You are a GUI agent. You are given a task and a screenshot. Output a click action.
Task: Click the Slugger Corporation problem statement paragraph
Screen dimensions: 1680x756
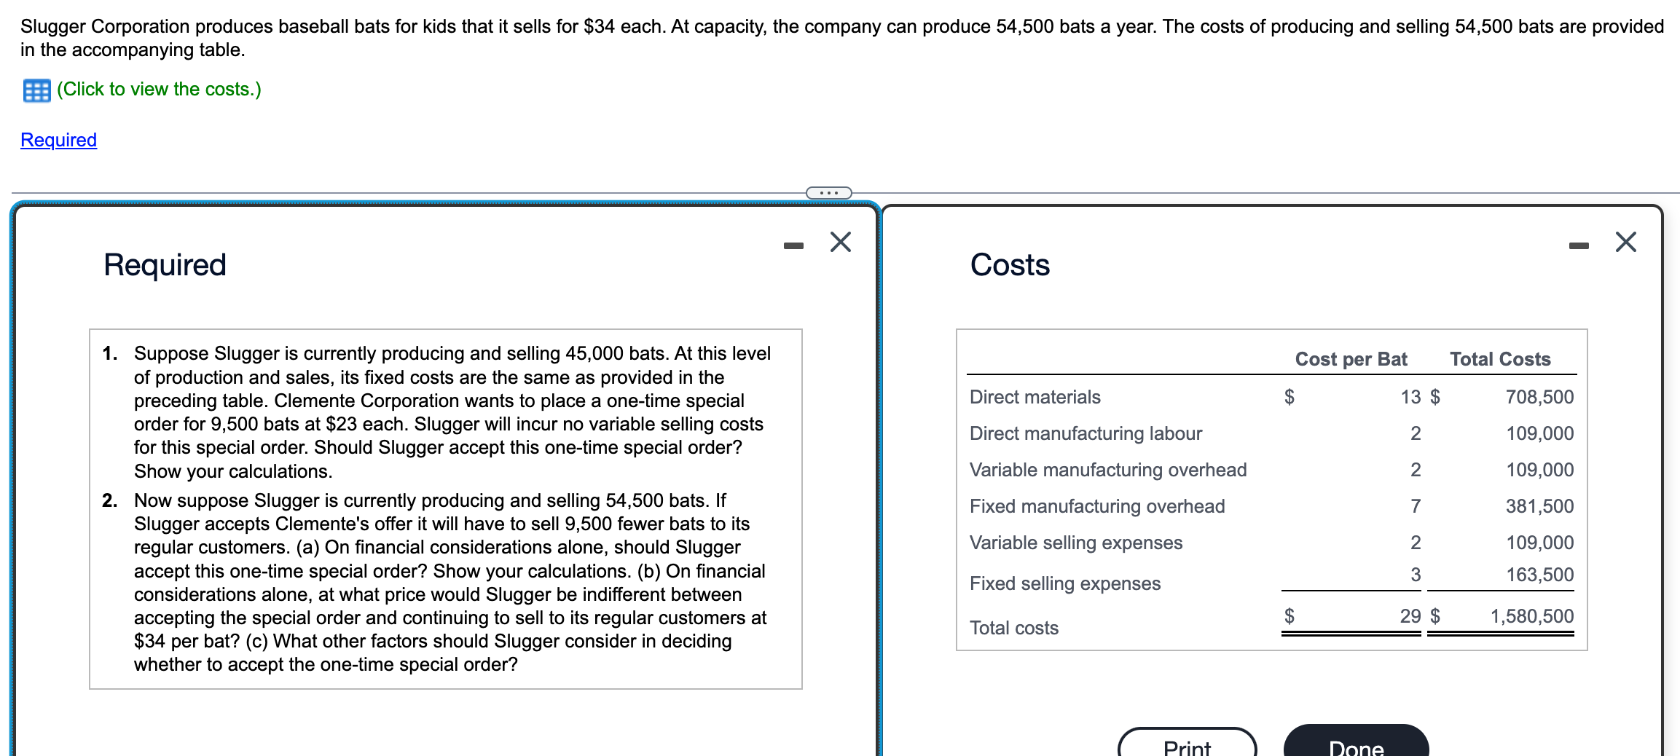(842, 38)
